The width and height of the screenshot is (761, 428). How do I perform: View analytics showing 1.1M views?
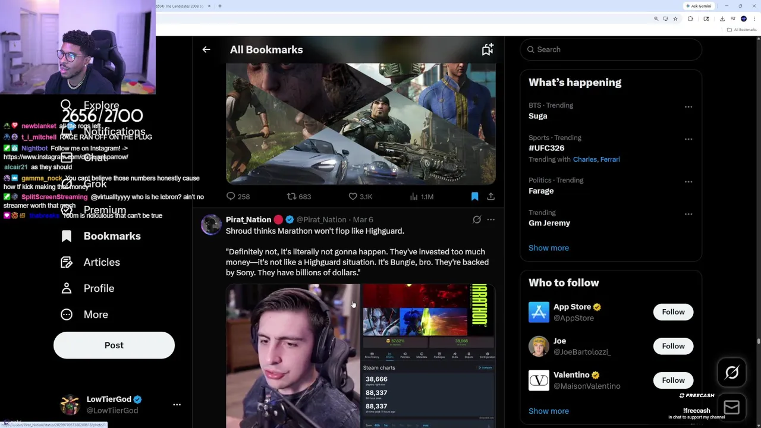point(422,196)
